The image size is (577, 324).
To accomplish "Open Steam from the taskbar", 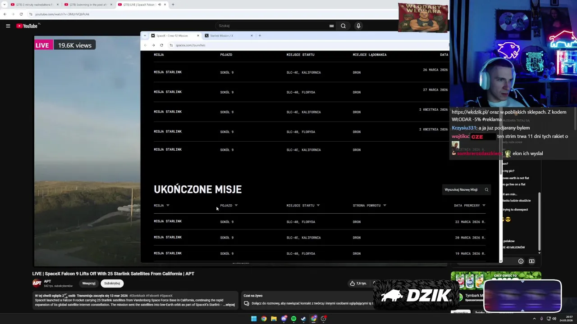I will coord(303,319).
